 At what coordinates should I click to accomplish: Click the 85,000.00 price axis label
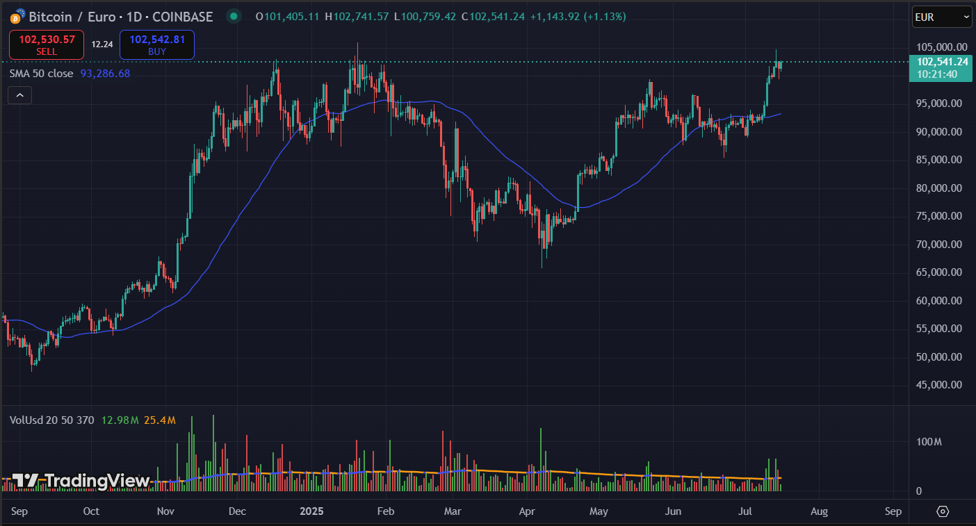pos(939,160)
